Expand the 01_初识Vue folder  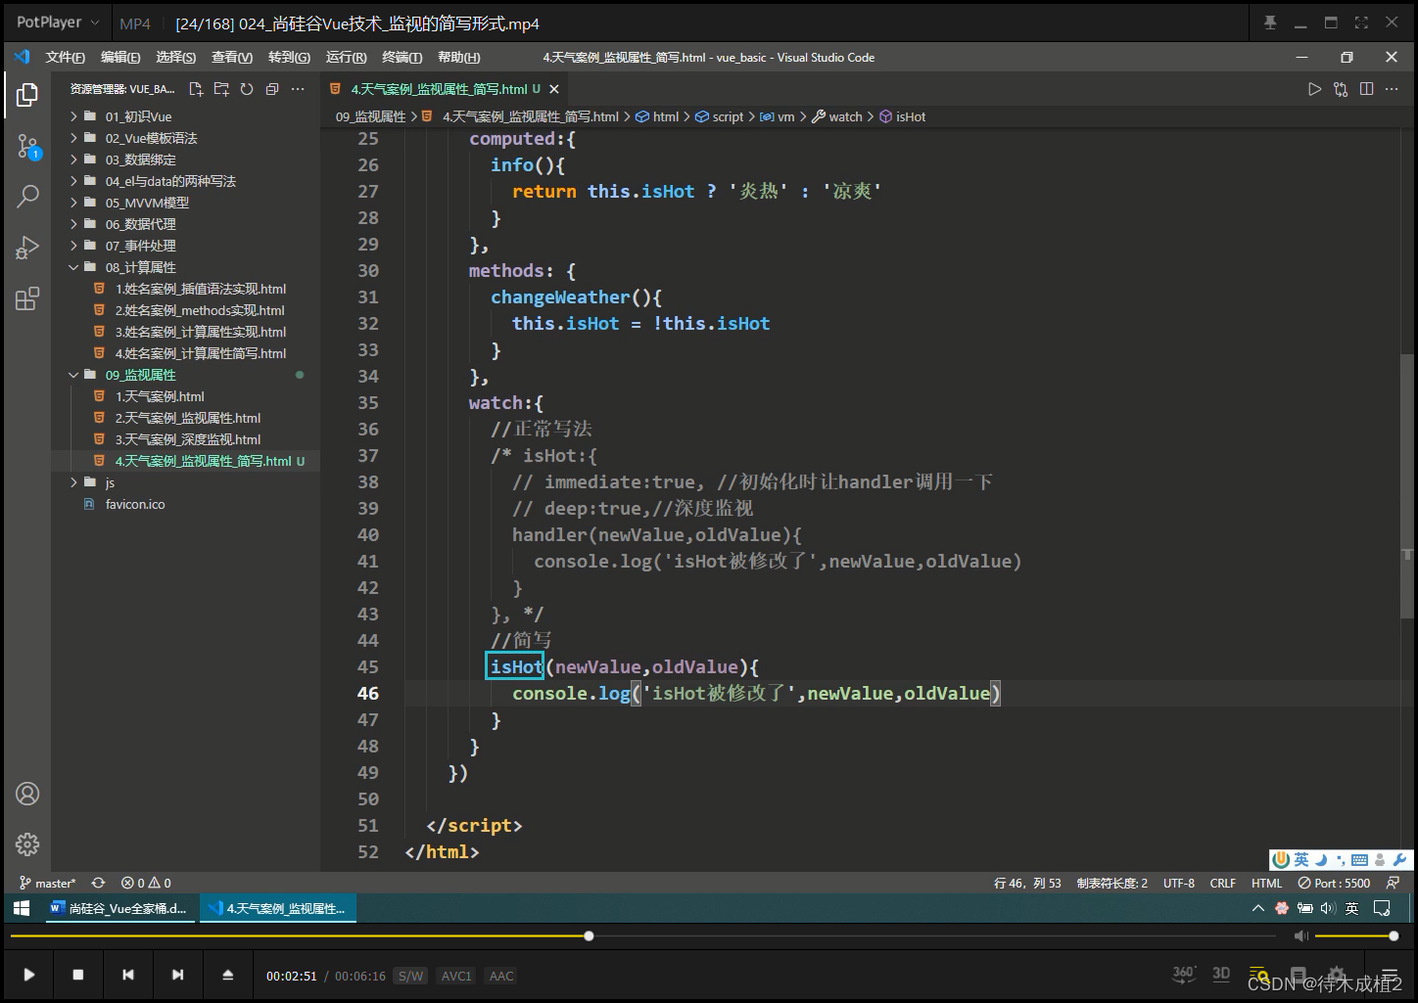pos(138,116)
